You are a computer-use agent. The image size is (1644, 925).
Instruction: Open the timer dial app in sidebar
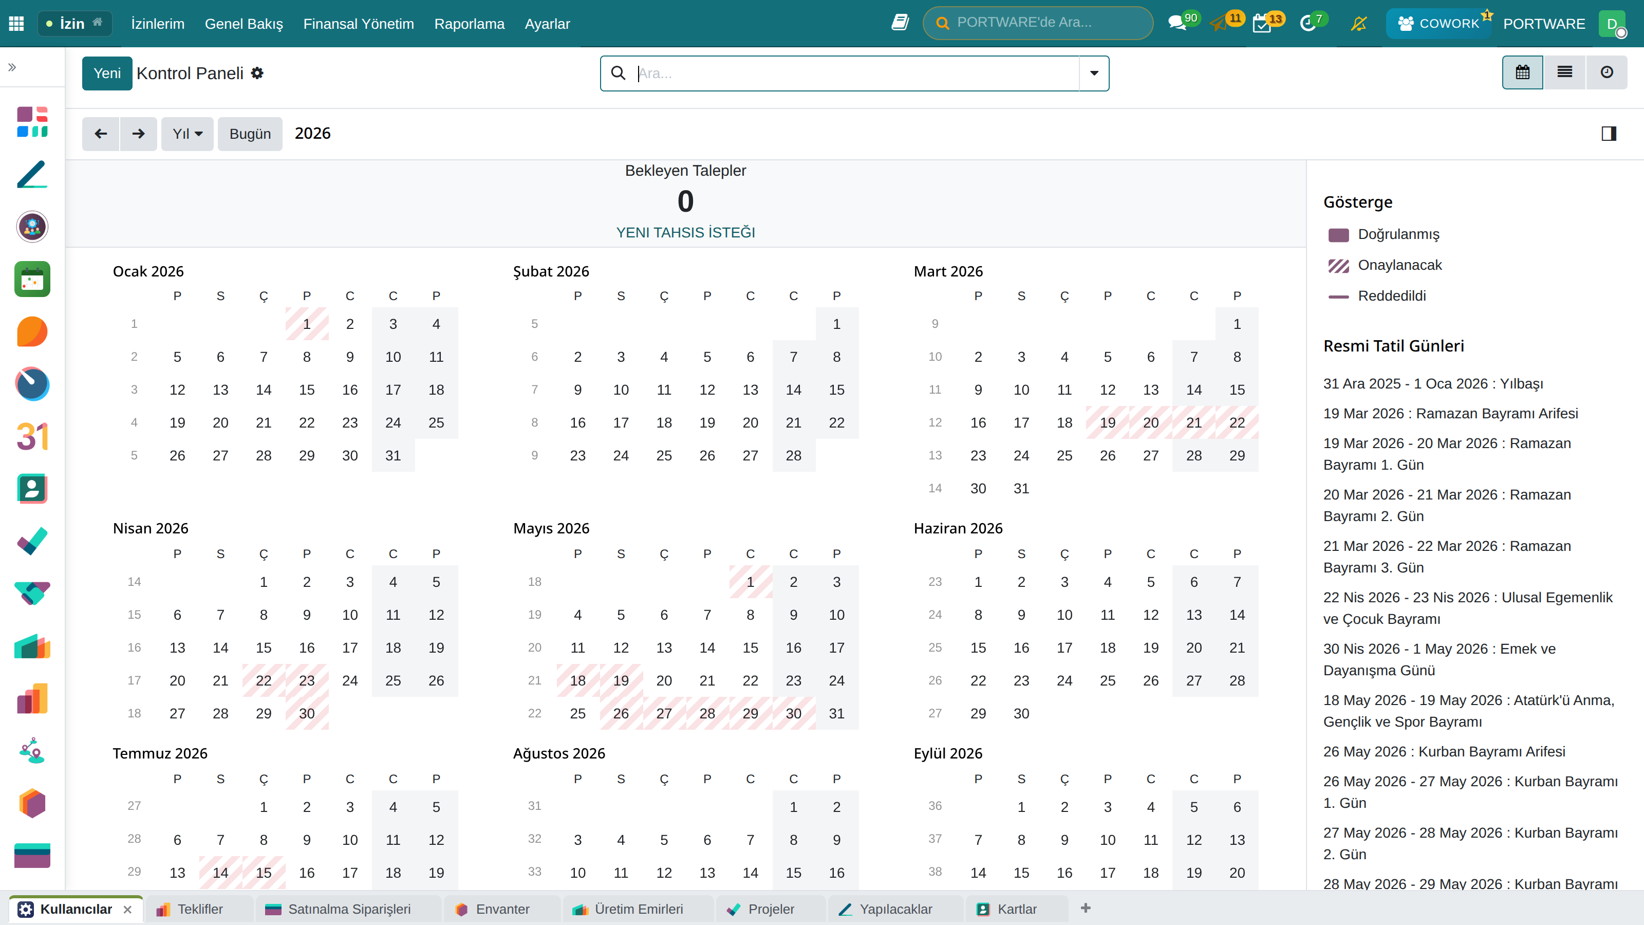[x=32, y=384]
